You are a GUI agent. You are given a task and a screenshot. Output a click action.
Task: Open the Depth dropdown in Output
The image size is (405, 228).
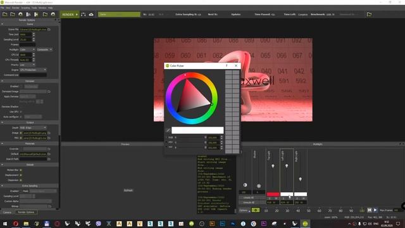[x=33, y=128]
